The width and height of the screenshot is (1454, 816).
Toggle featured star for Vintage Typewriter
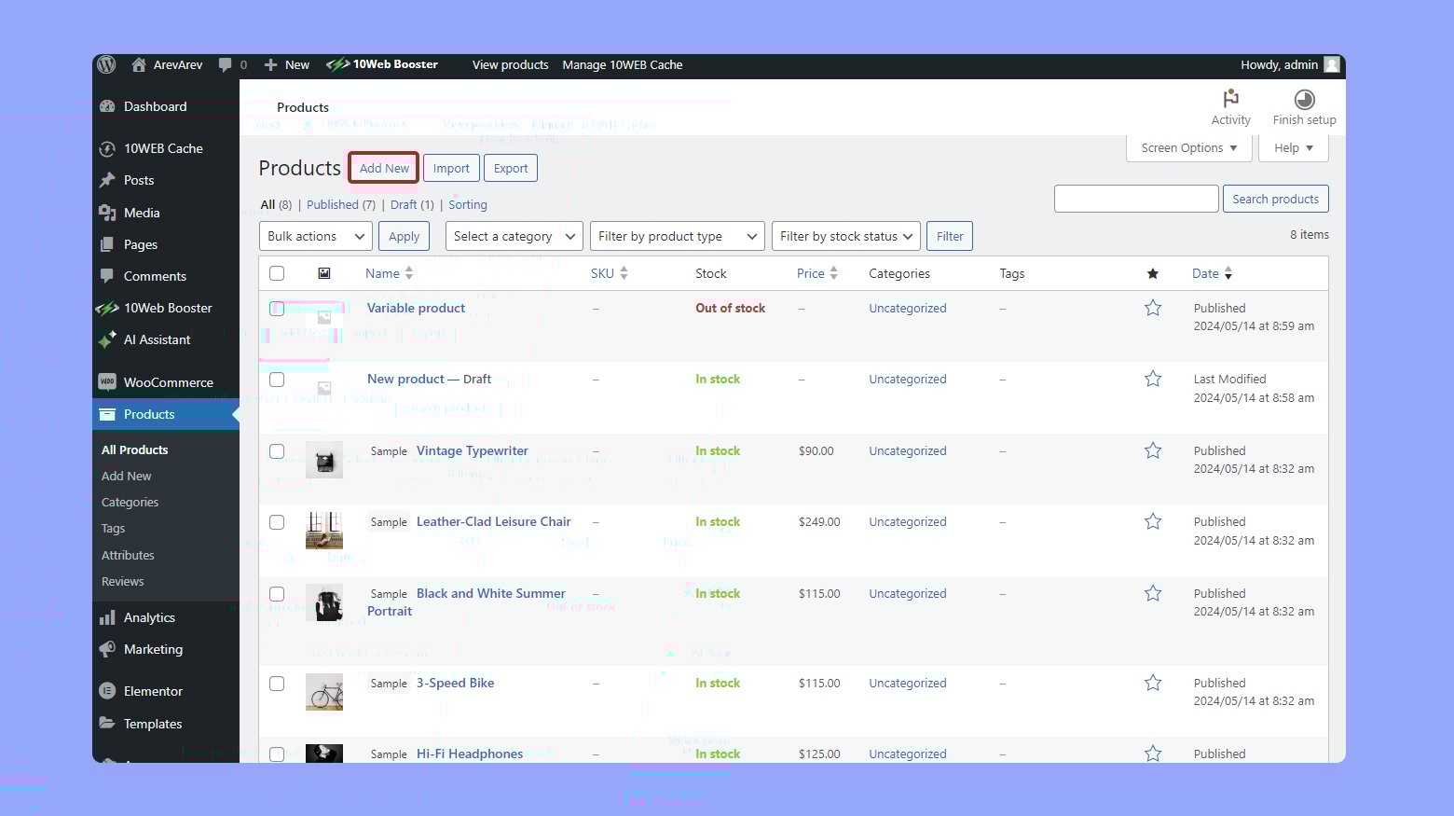pos(1153,450)
